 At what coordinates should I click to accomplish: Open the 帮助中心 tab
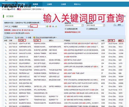coord(77,4)
